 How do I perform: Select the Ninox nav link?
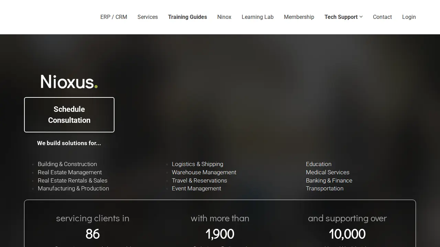pyautogui.click(x=224, y=17)
